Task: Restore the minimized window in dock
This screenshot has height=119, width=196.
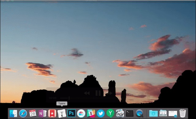Action: click(173, 114)
